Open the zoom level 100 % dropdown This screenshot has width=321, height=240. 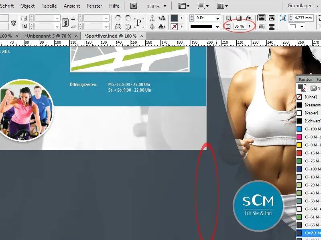(x=165, y=6)
